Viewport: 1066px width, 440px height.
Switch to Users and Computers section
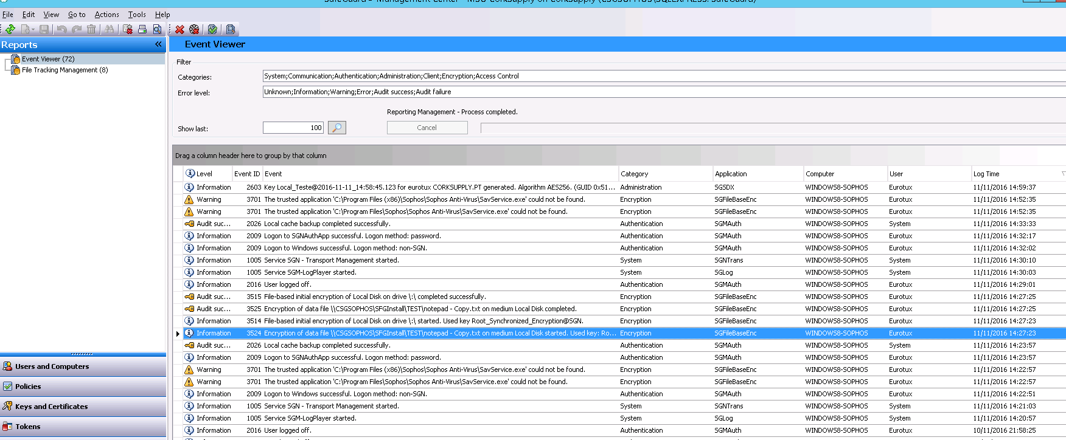(x=52, y=366)
